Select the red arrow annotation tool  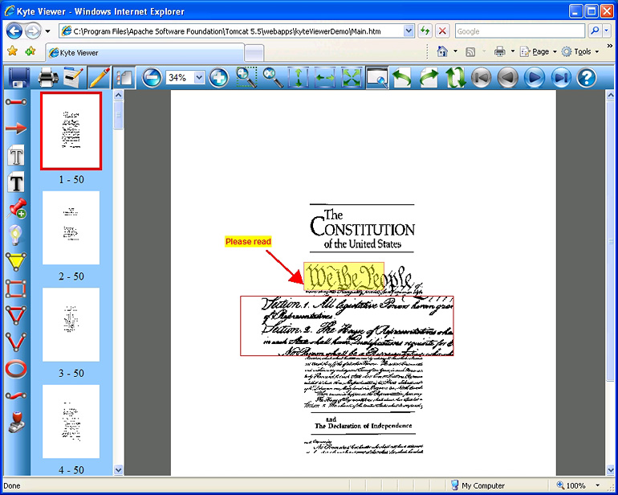[x=16, y=129]
